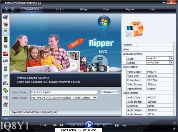This screenshot has height=132, width=178.
Task: Open the Setting menu
Action: pyautogui.click(x=83, y=9)
